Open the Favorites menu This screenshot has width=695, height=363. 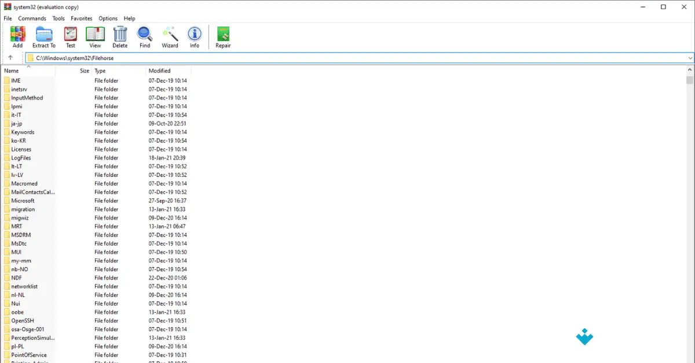[x=81, y=18]
